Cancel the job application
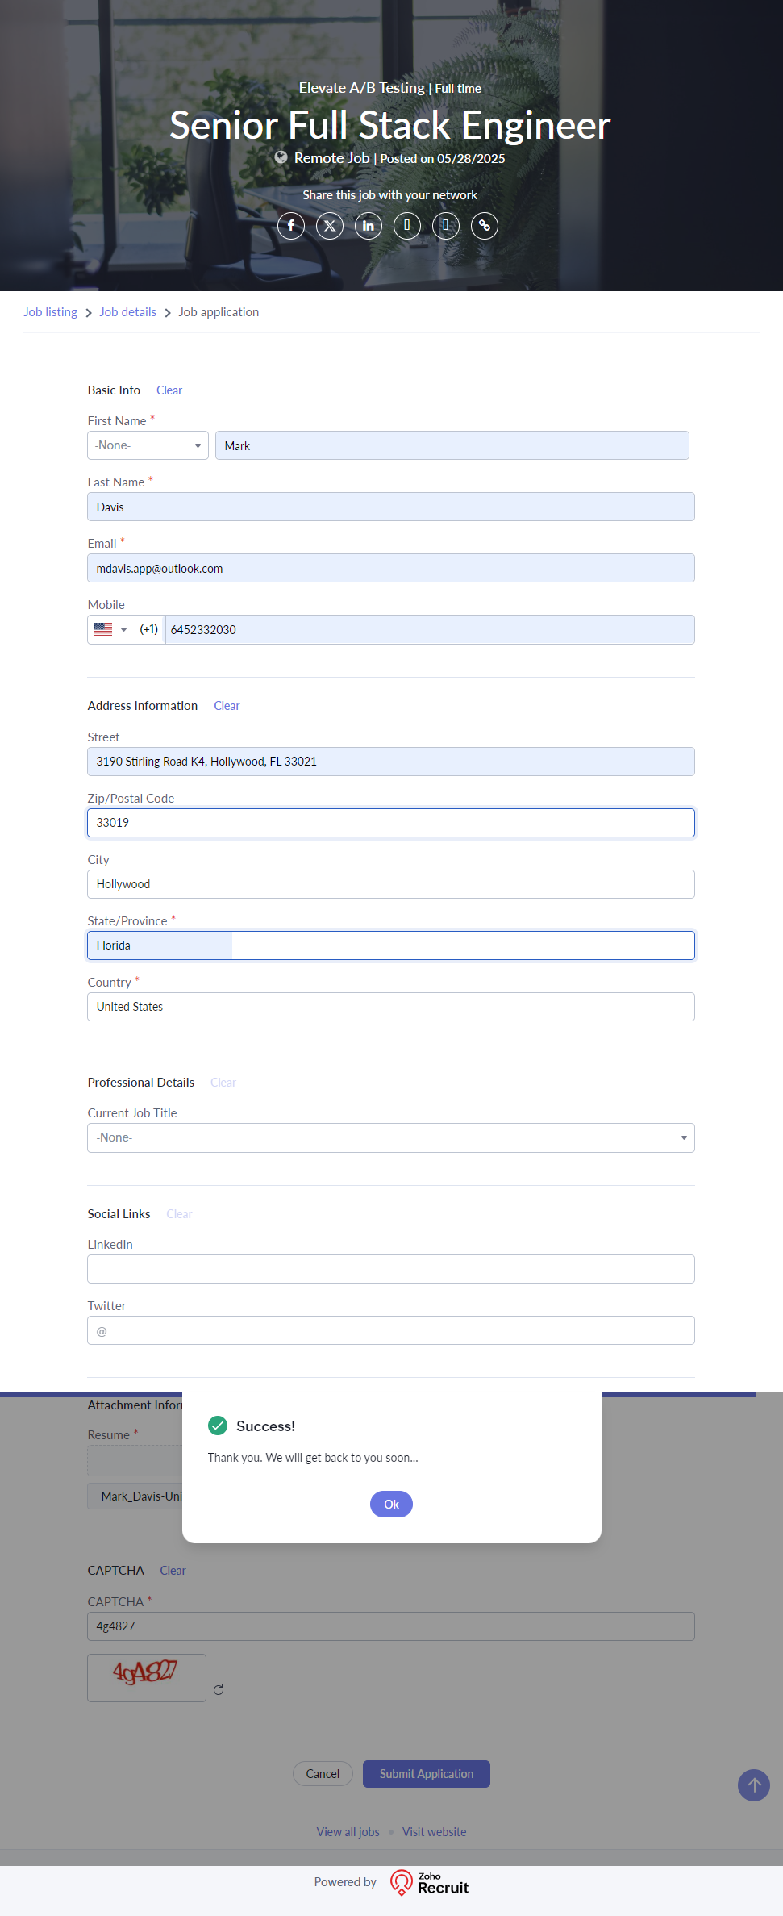Image resolution: width=783 pixels, height=1916 pixels. (x=323, y=1774)
